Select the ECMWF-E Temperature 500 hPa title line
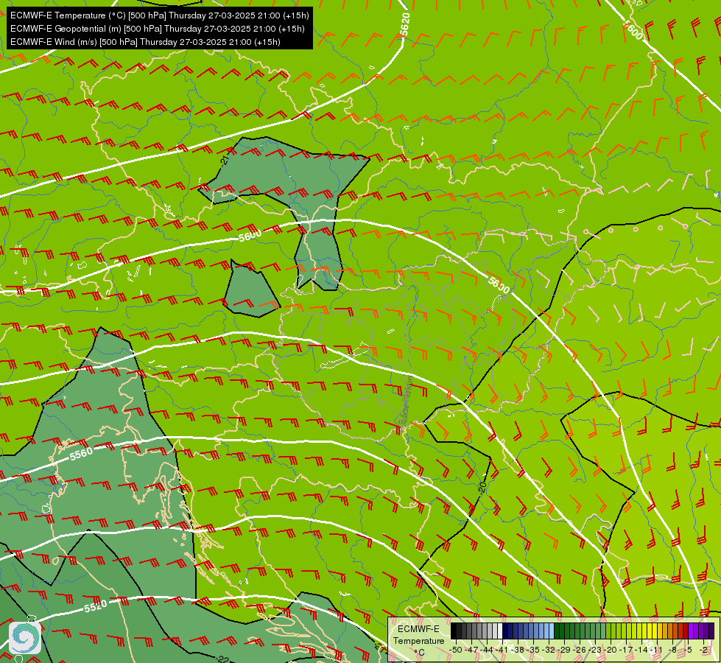The height and width of the screenshot is (663, 721). pyautogui.click(x=160, y=15)
